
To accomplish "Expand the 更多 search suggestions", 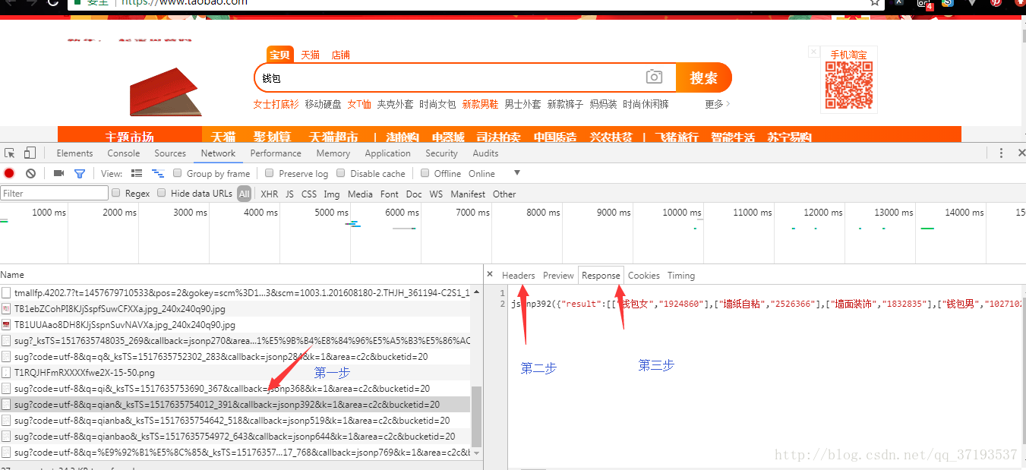I will tap(718, 104).
